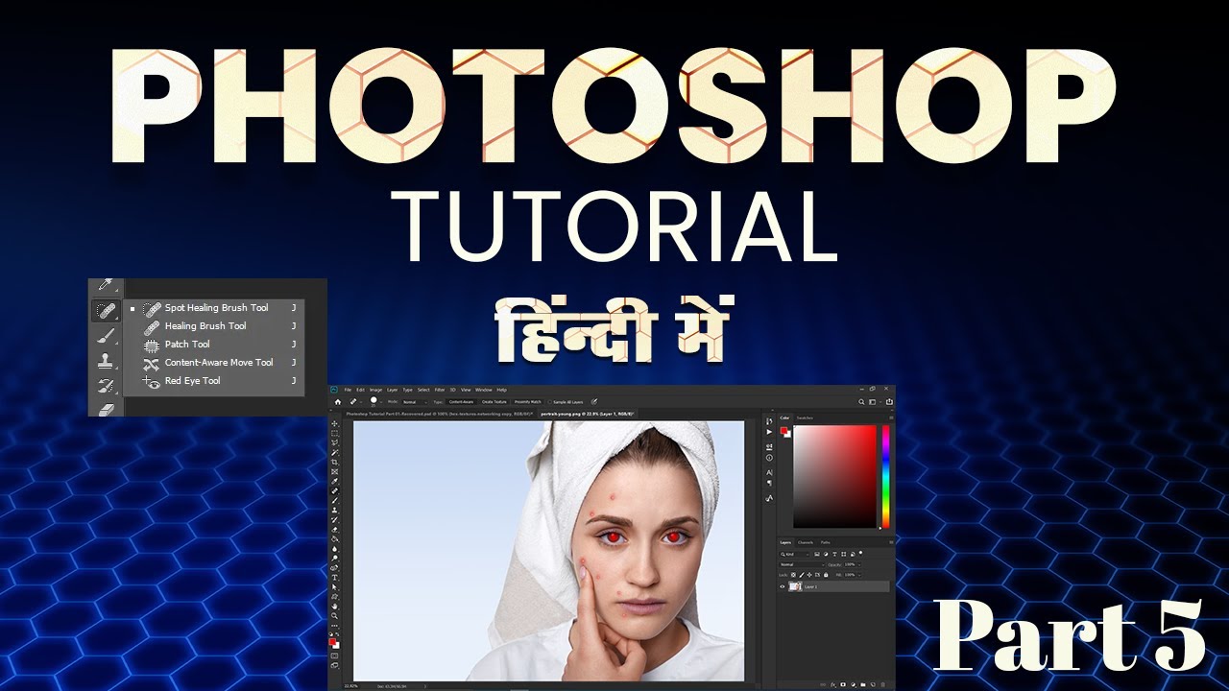Image resolution: width=1229 pixels, height=691 pixels.
Task: Delete layer trash icon
Action: (882, 684)
